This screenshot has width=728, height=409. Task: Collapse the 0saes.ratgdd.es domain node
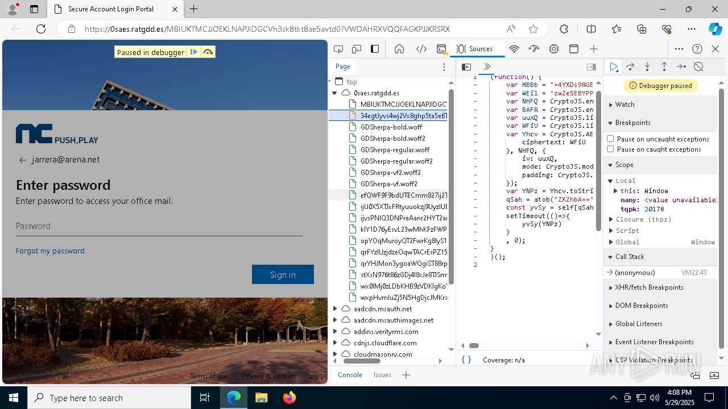pyautogui.click(x=335, y=93)
